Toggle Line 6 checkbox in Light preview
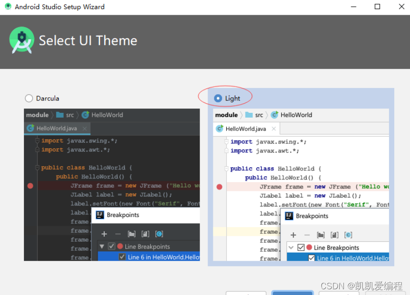This screenshot has width=410, height=295. coord(311,258)
